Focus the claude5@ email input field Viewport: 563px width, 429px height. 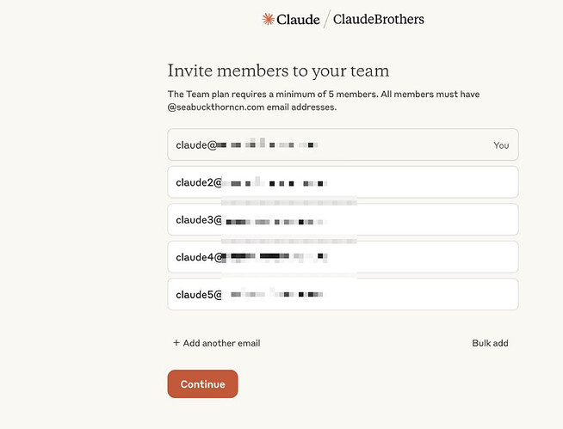click(343, 294)
